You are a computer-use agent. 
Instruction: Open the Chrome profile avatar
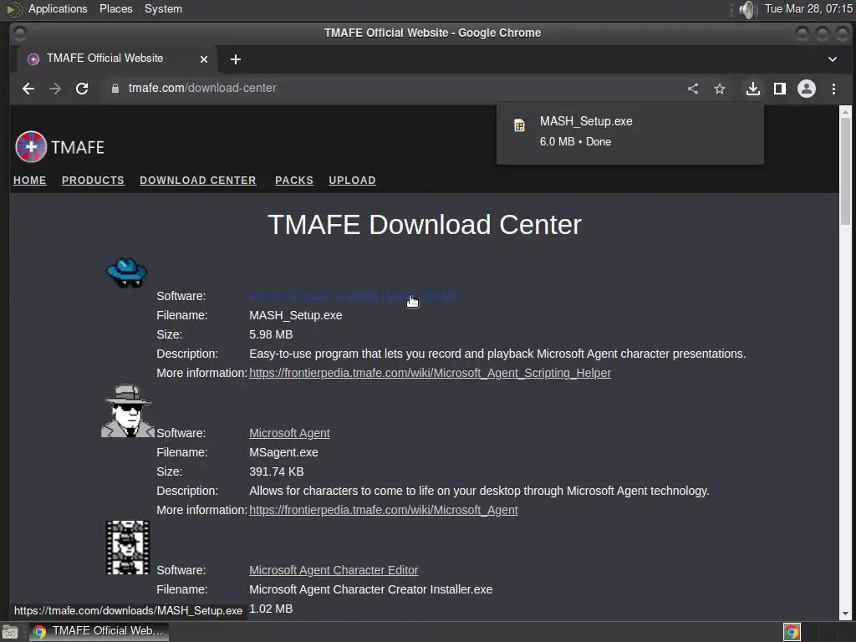pyautogui.click(x=807, y=89)
